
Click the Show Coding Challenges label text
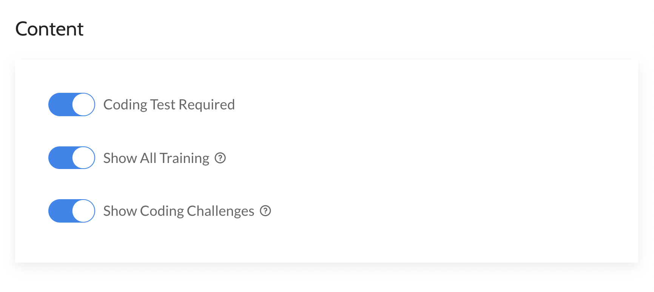point(179,211)
